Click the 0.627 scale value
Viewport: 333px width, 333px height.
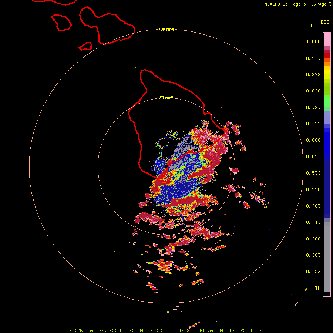(313, 157)
